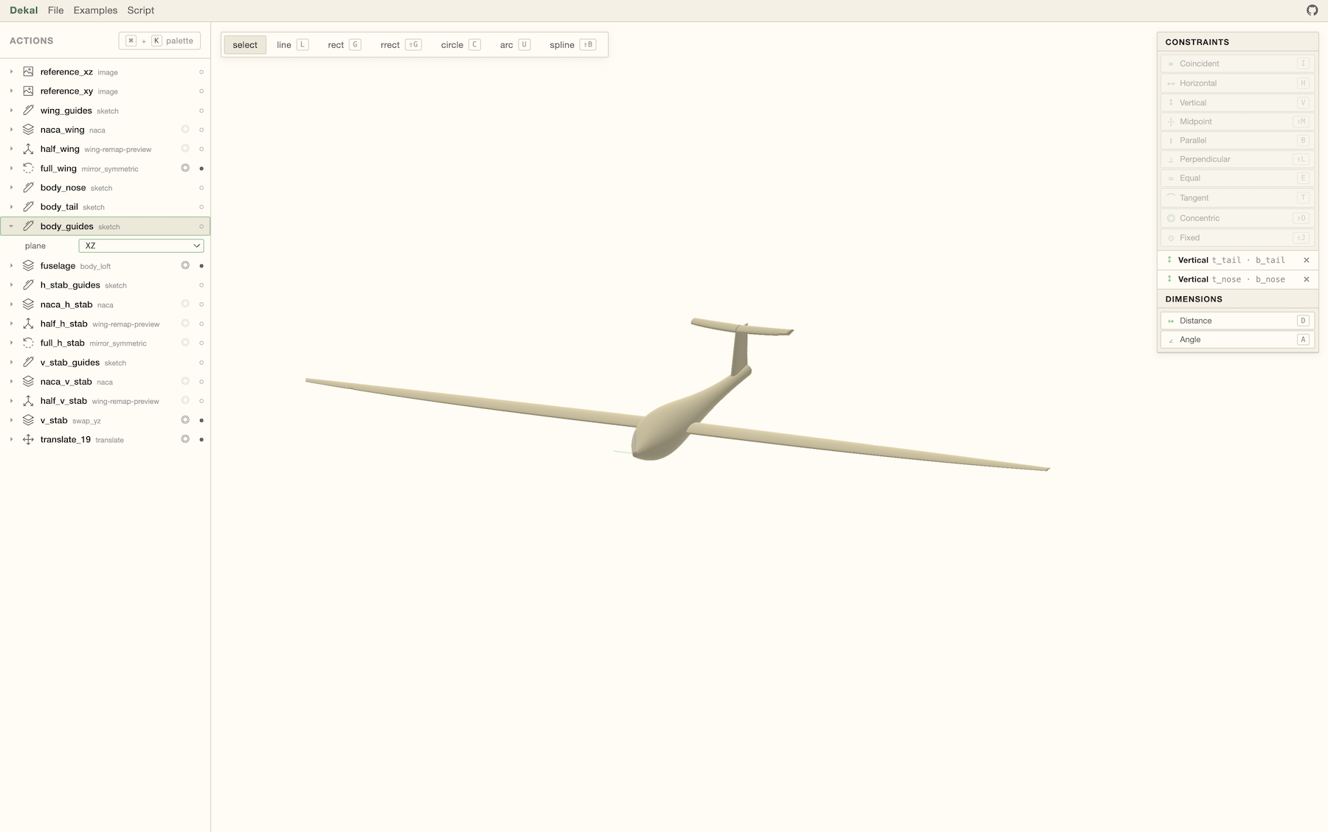Expand the v_stab item
This screenshot has width=1328, height=832.
11,420
